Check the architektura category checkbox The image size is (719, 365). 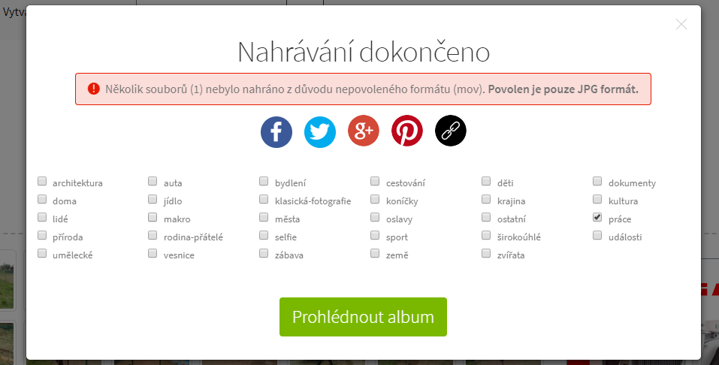point(42,182)
